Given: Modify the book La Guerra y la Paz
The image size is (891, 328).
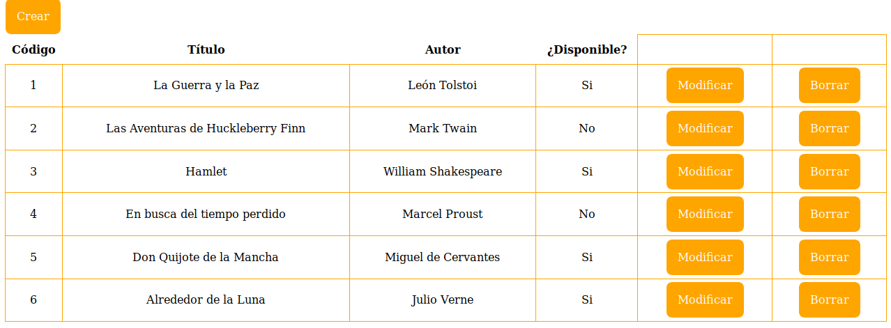Looking at the screenshot, I should 705,86.
